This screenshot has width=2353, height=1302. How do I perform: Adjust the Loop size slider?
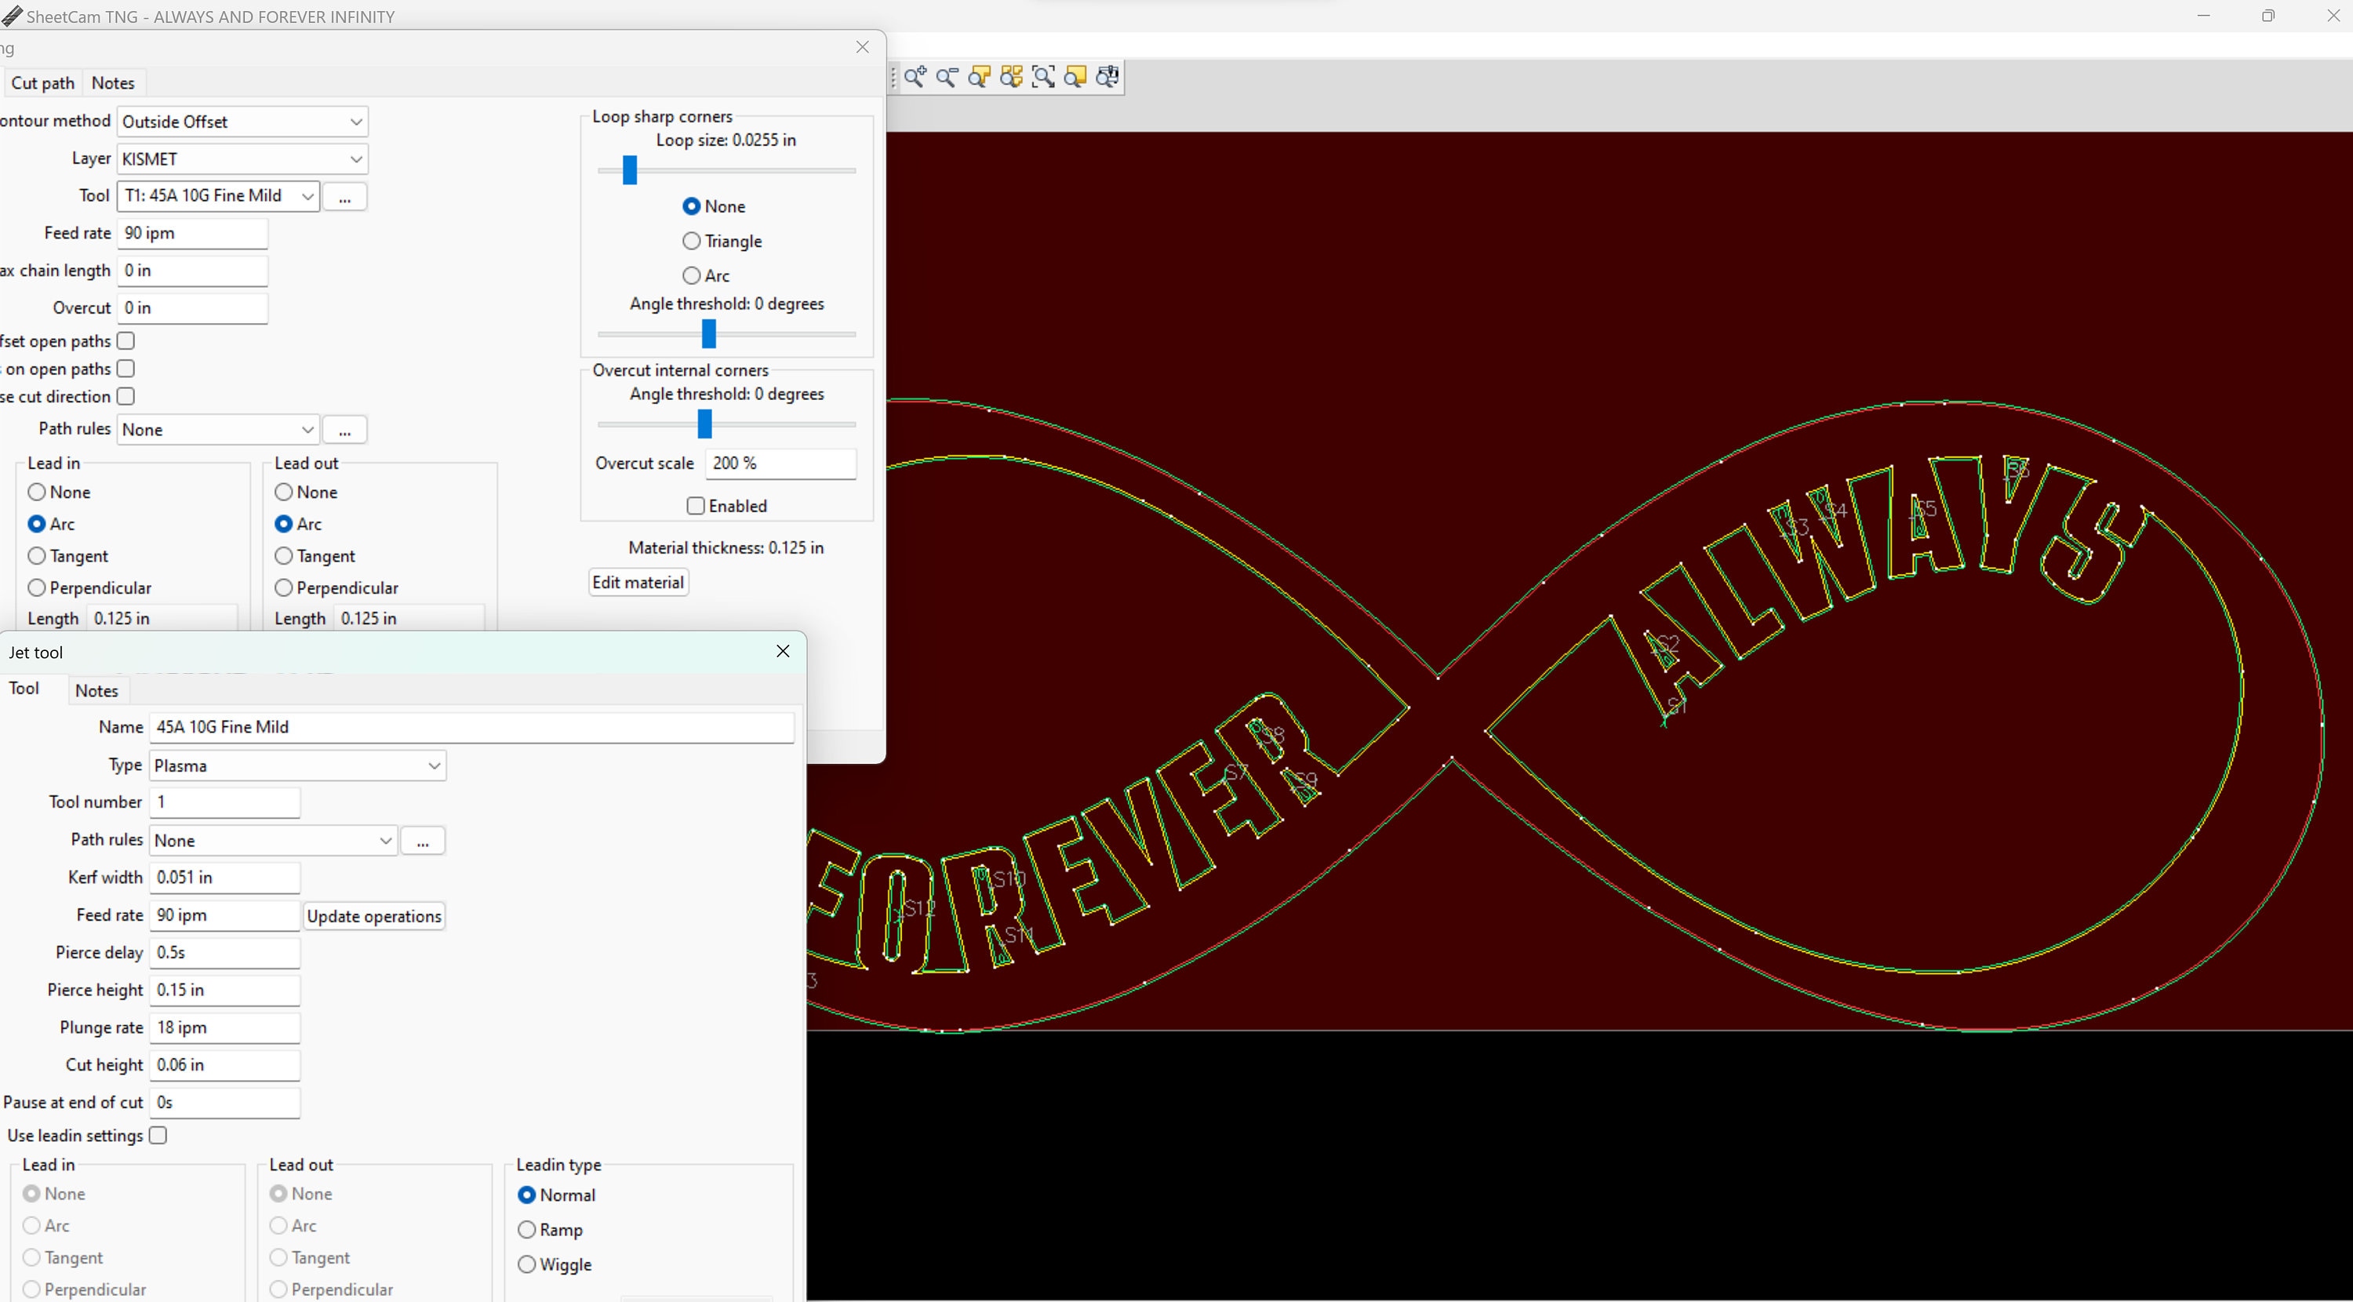point(627,170)
